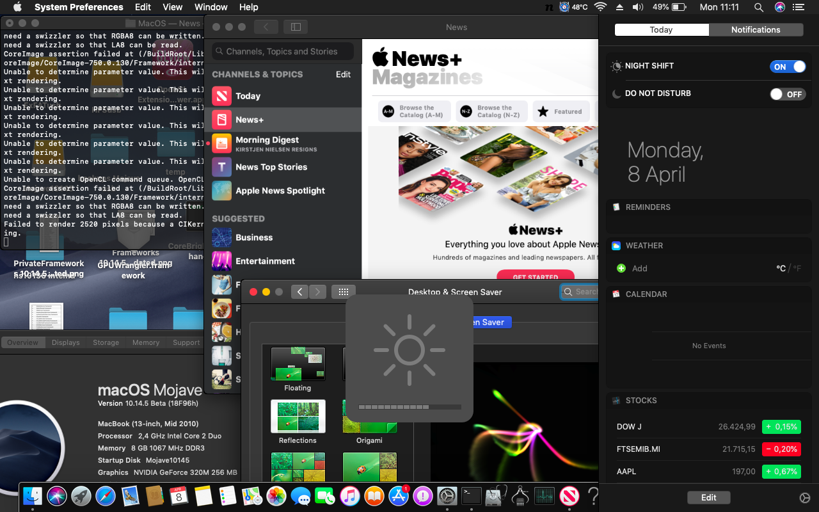Open Feedback Assistant purple icon in Dock
Screen dimensions: 819x512
[x=422, y=496]
